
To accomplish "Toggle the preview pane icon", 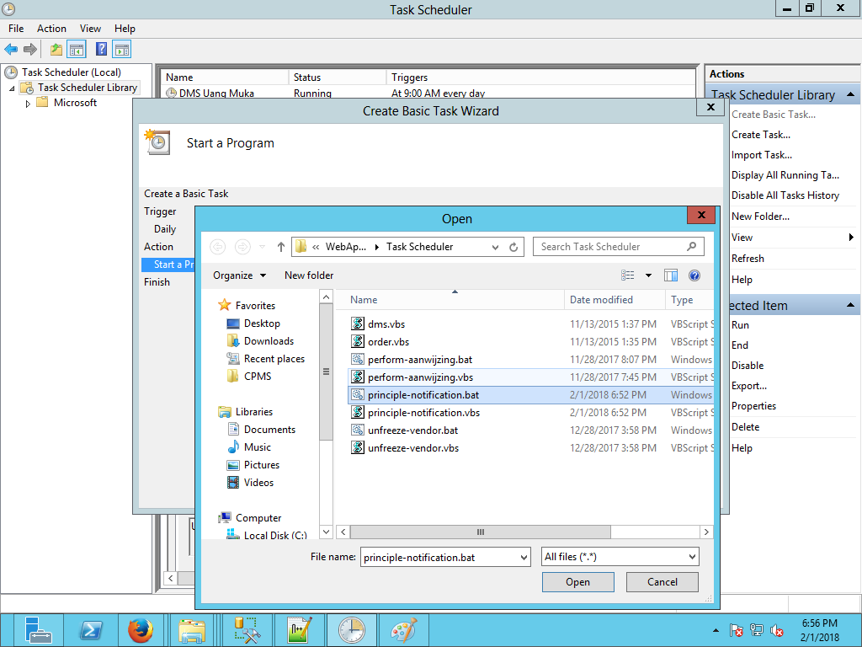I will [671, 275].
